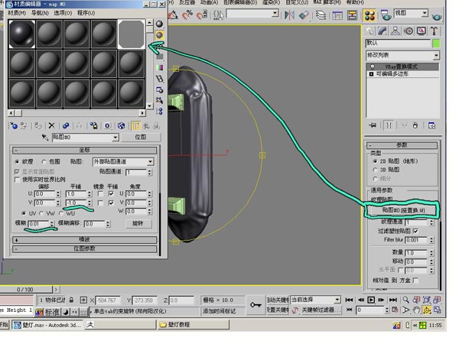This screenshot has height=344, width=459.
Task: Expand the 噪波 rollout
Action: [84, 240]
